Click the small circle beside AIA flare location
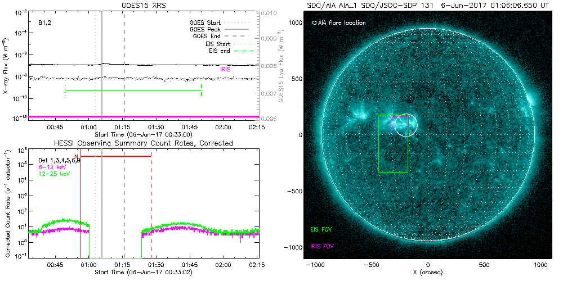Image resolution: width=563 pixels, height=281 pixels. 314,23
